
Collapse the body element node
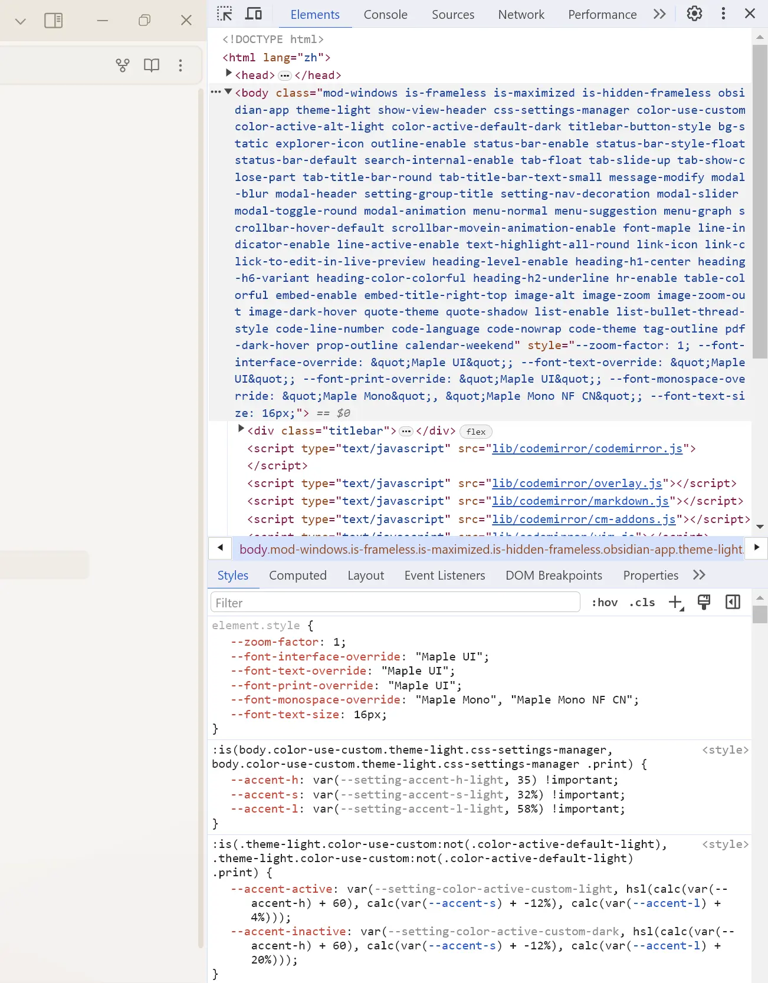click(x=228, y=91)
